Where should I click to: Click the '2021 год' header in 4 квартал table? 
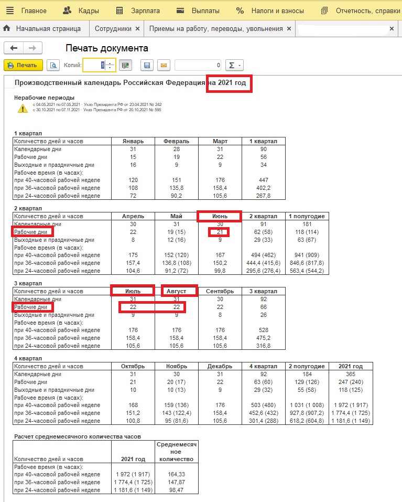tap(351, 366)
